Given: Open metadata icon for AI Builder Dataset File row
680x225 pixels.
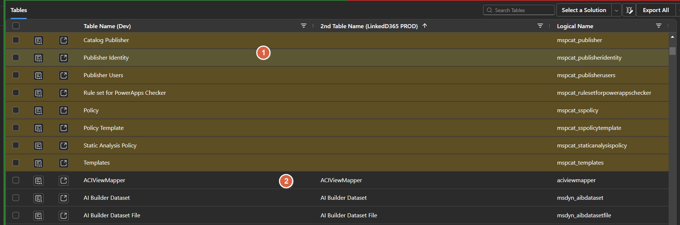Looking at the screenshot, I should click(39, 215).
